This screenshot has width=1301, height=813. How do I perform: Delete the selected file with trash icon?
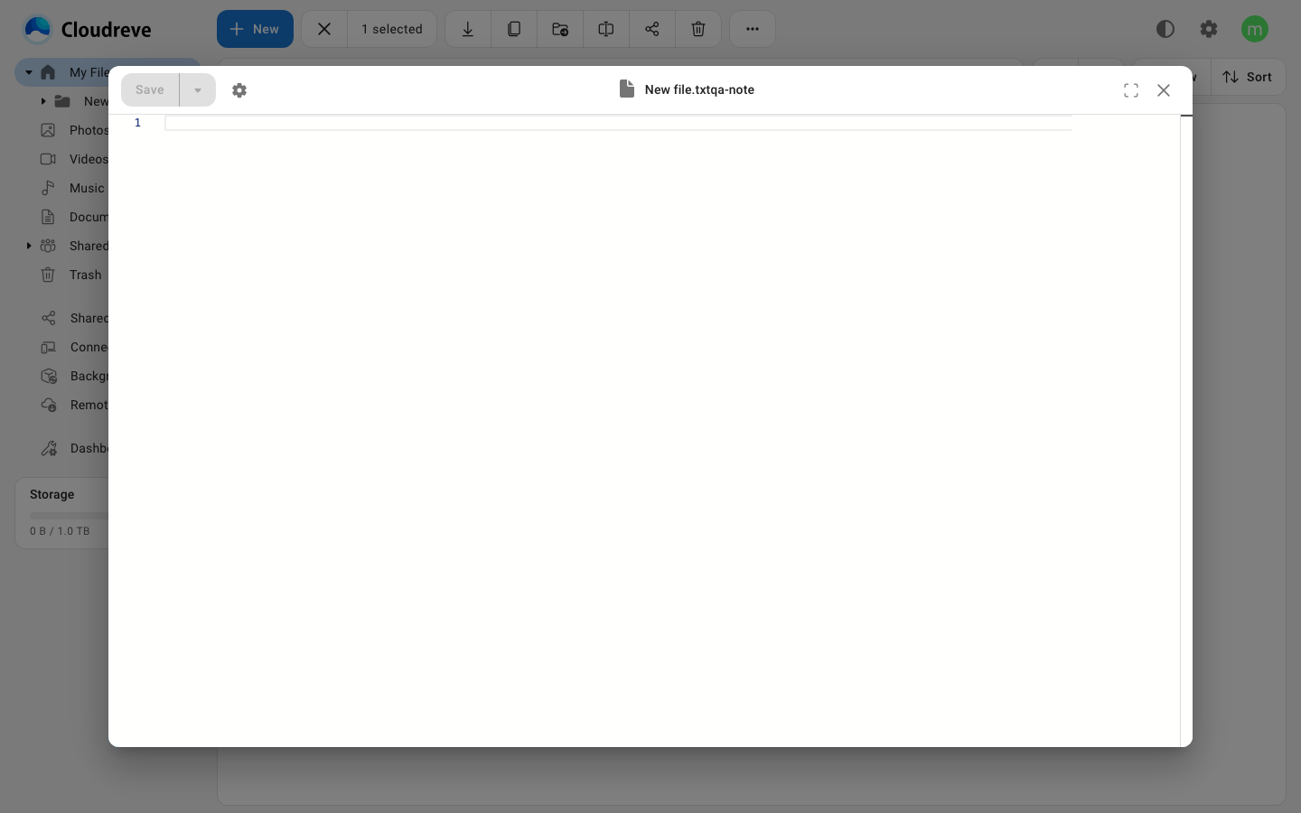pos(698,29)
